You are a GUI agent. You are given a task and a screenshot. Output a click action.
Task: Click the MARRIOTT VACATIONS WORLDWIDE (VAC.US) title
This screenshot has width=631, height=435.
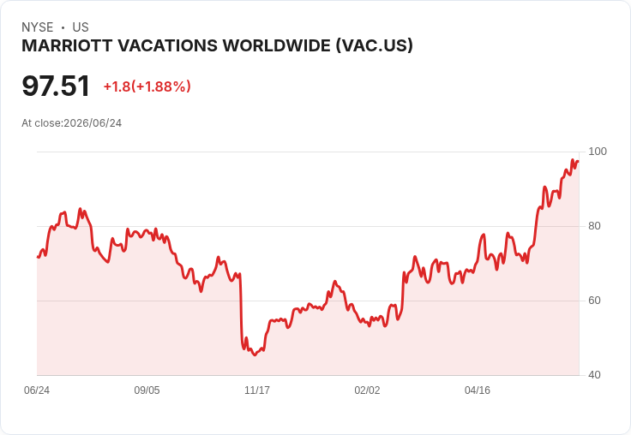[x=217, y=45]
